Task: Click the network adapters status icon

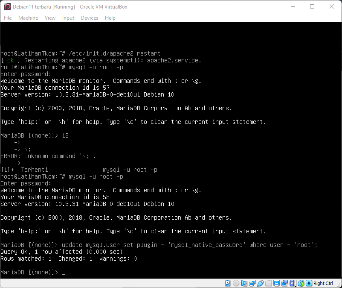Action: point(252,283)
